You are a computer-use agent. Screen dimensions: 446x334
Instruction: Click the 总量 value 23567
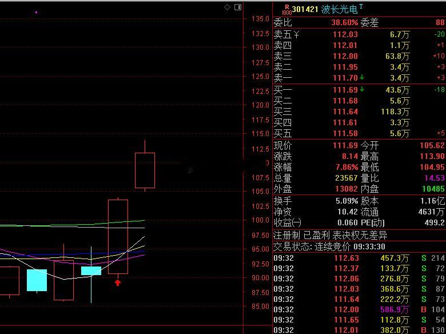tap(346, 178)
